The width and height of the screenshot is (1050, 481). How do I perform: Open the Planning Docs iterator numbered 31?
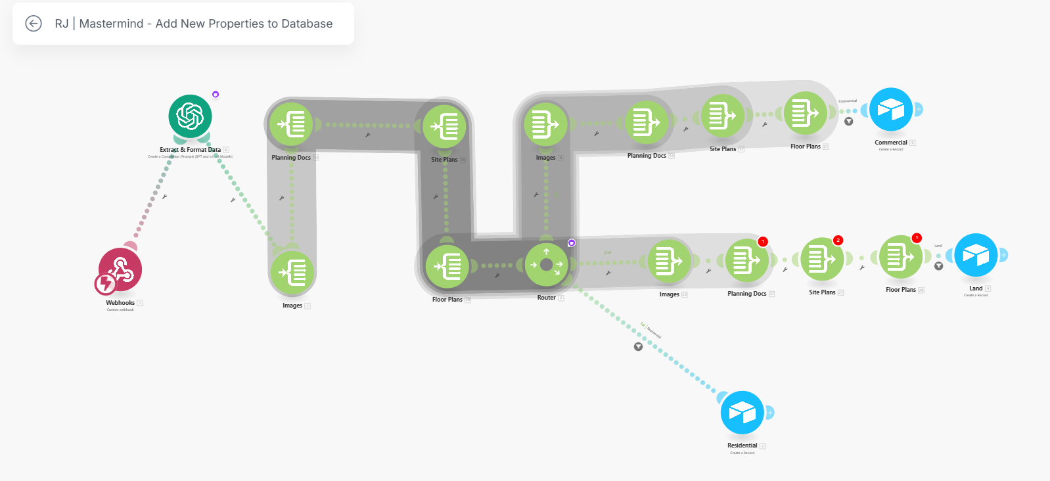747,260
